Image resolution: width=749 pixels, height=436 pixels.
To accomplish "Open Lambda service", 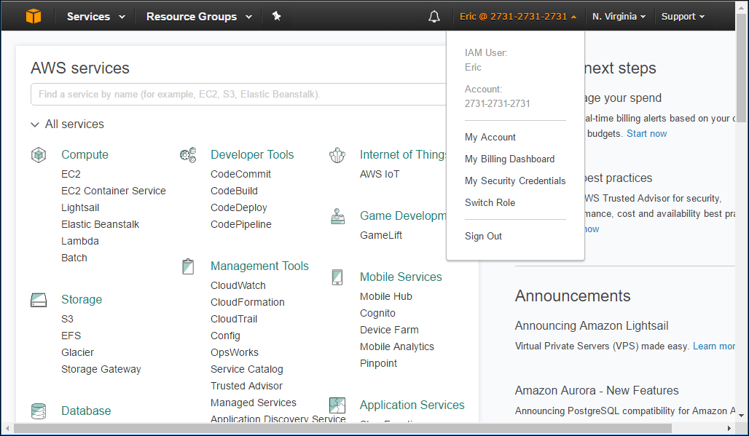I will (x=79, y=241).
